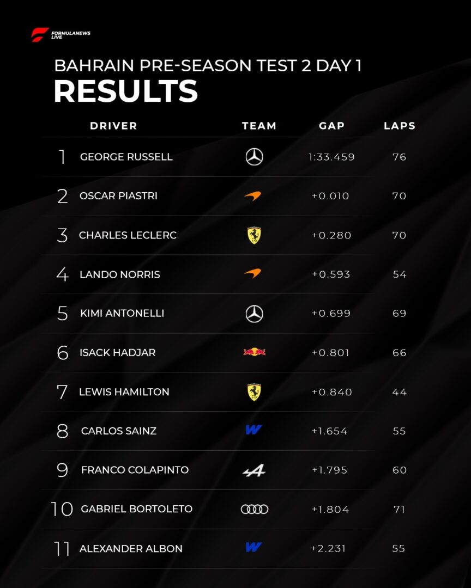This screenshot has width=471, height=588.
Task: Click the Williams logo beside Carlos Sainz
Action: tap(253, 430)
